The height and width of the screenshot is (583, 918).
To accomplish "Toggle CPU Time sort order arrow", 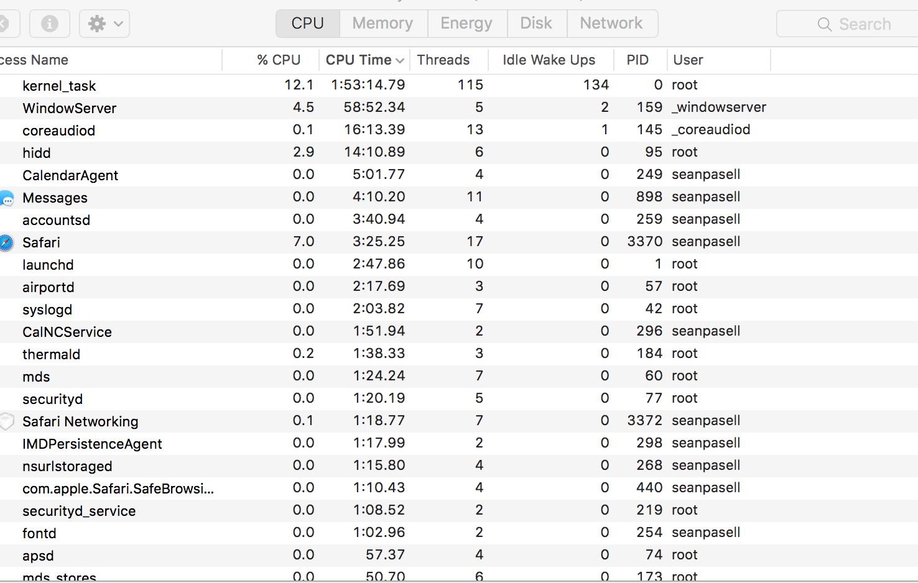I will tap(400, 60).
